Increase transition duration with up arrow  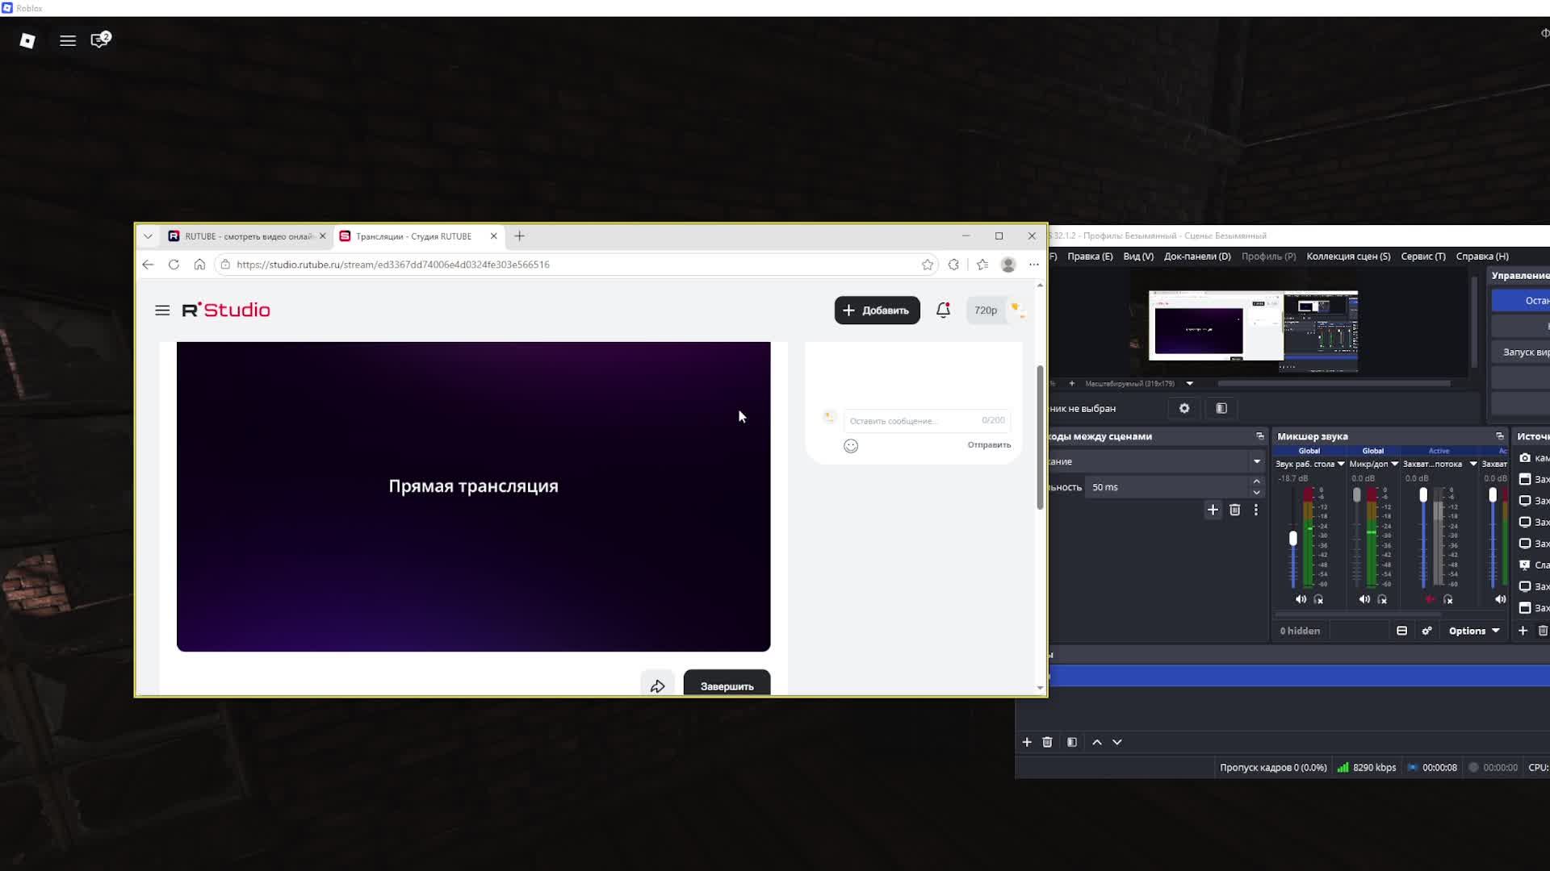tap(1256, 481)
